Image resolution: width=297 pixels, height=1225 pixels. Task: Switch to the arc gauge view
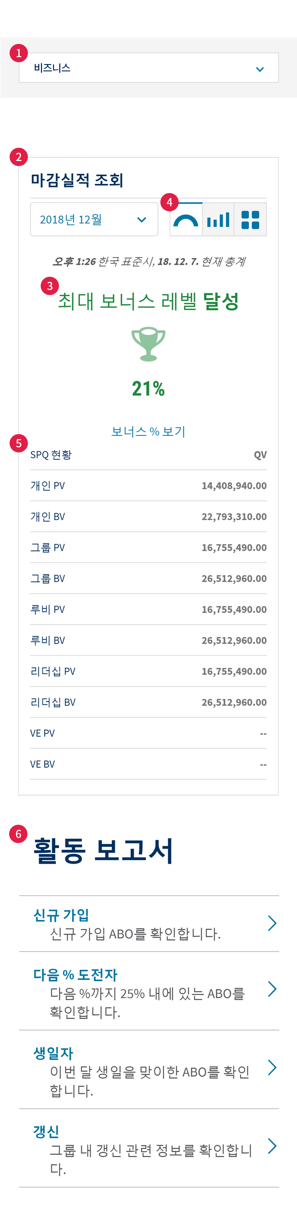point(186,220)
